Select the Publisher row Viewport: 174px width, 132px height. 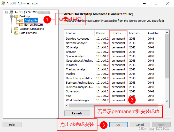coord(115,65)
